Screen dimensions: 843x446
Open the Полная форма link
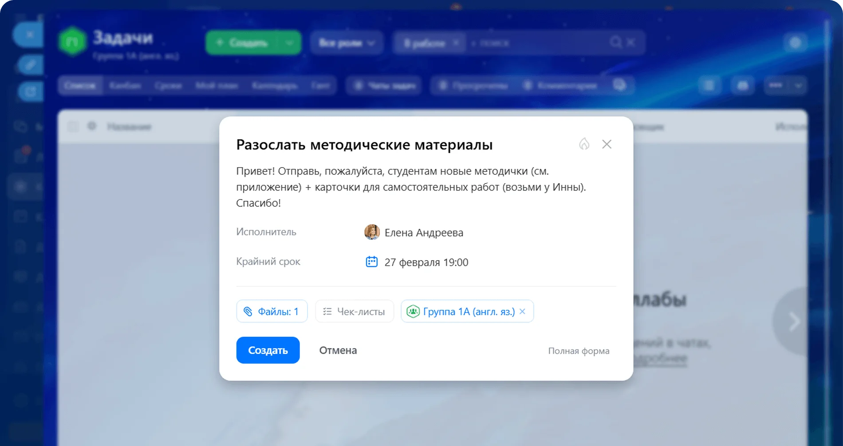pyautogui.click(x=579, y=351)
